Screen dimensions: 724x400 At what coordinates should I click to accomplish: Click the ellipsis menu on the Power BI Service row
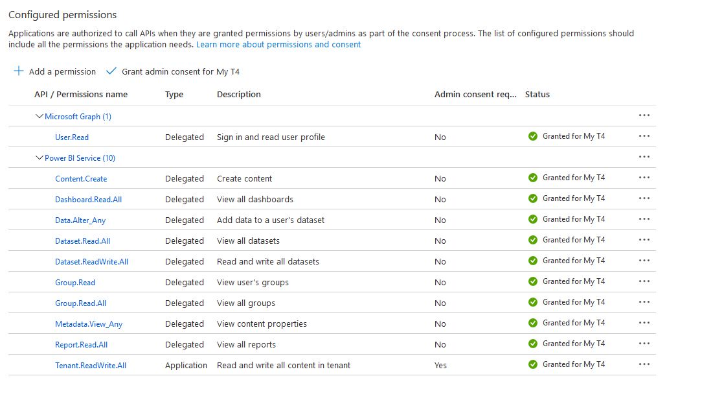[x=644, y=156]
